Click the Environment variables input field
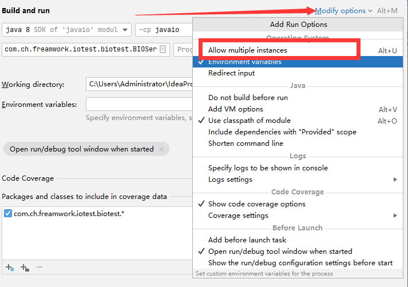The image size is (408, 287). [139, 104]
